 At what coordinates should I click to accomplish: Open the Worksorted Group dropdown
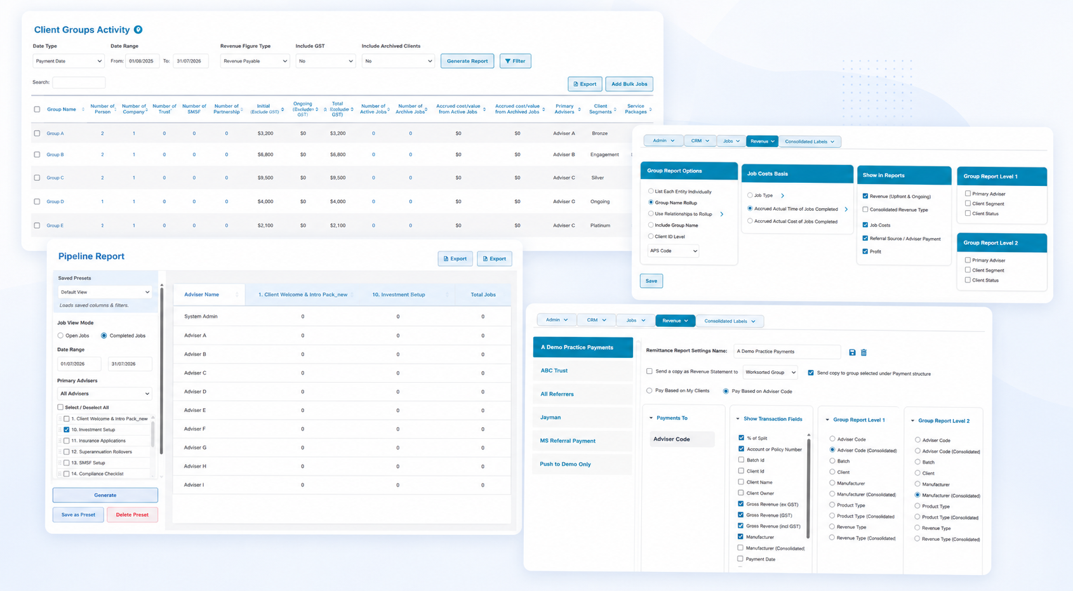click(770, 372)
